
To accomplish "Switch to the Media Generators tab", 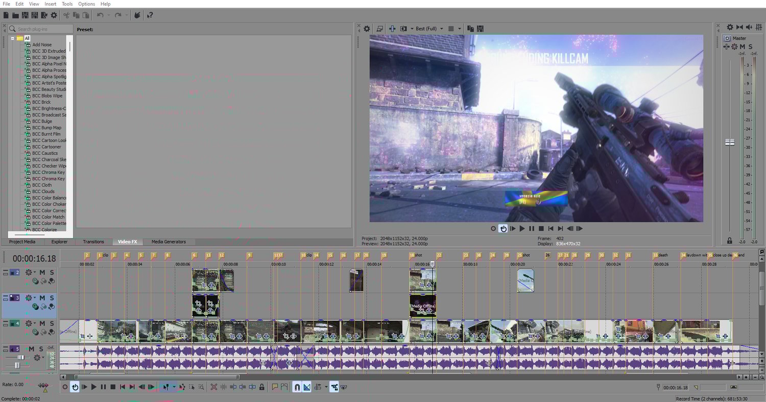I will tap(169, 242).
